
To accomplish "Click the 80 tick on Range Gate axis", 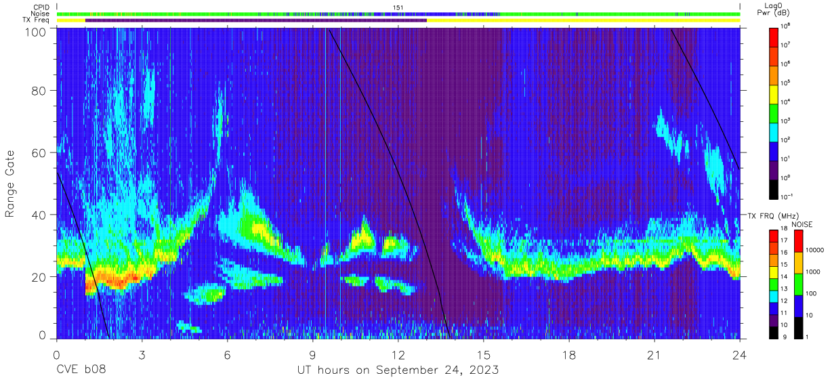I will [x=38, y=91].
